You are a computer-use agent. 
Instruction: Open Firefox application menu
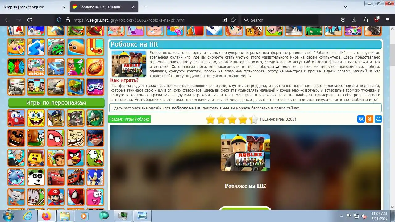click(388, 20)
